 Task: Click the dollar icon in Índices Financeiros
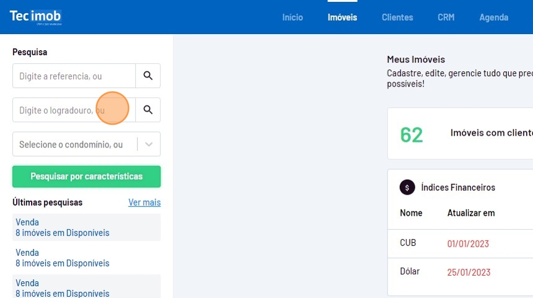click(x=407, y=187)
